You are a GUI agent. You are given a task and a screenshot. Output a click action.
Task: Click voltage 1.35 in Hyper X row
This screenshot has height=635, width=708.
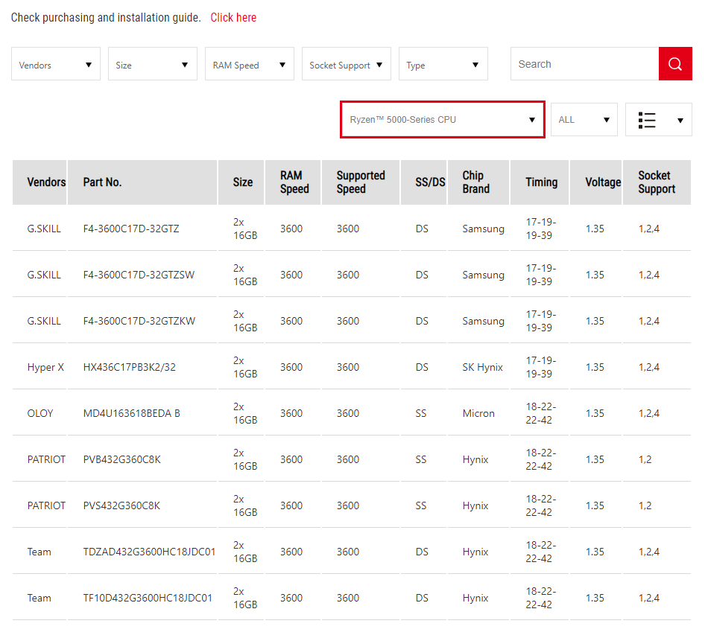pyautogui.click(x=595, y=367)
